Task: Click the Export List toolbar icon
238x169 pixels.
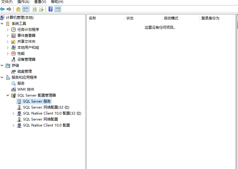Action: [41, 9]
